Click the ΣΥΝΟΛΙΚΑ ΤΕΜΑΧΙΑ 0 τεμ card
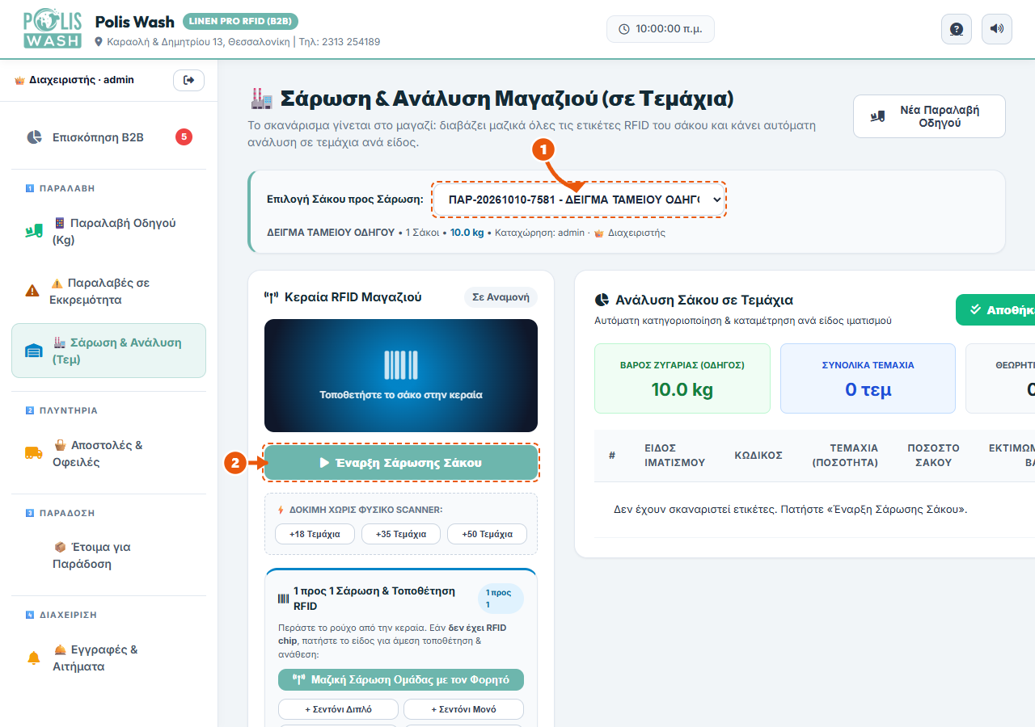 (x=868, y=379)
